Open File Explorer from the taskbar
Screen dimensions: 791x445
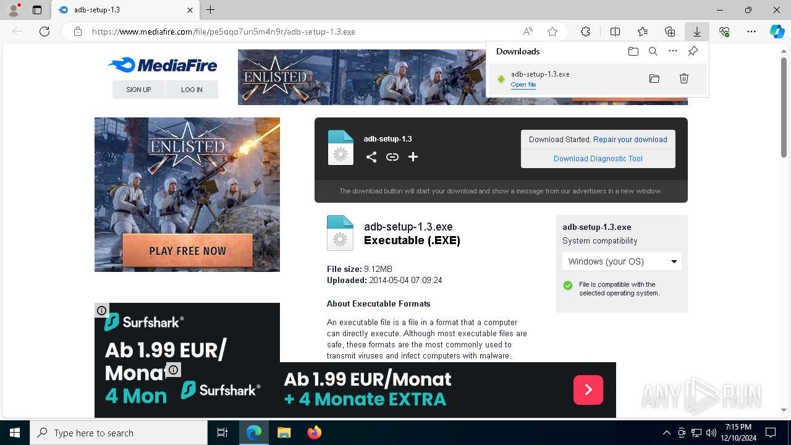(x=284, y=433)
